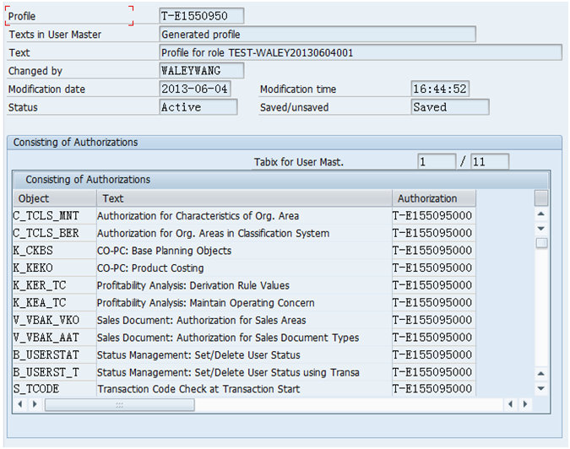Click the Tabix total field showing 11
The height and width of the screenshot is (449, 570).
click(490, 162)
